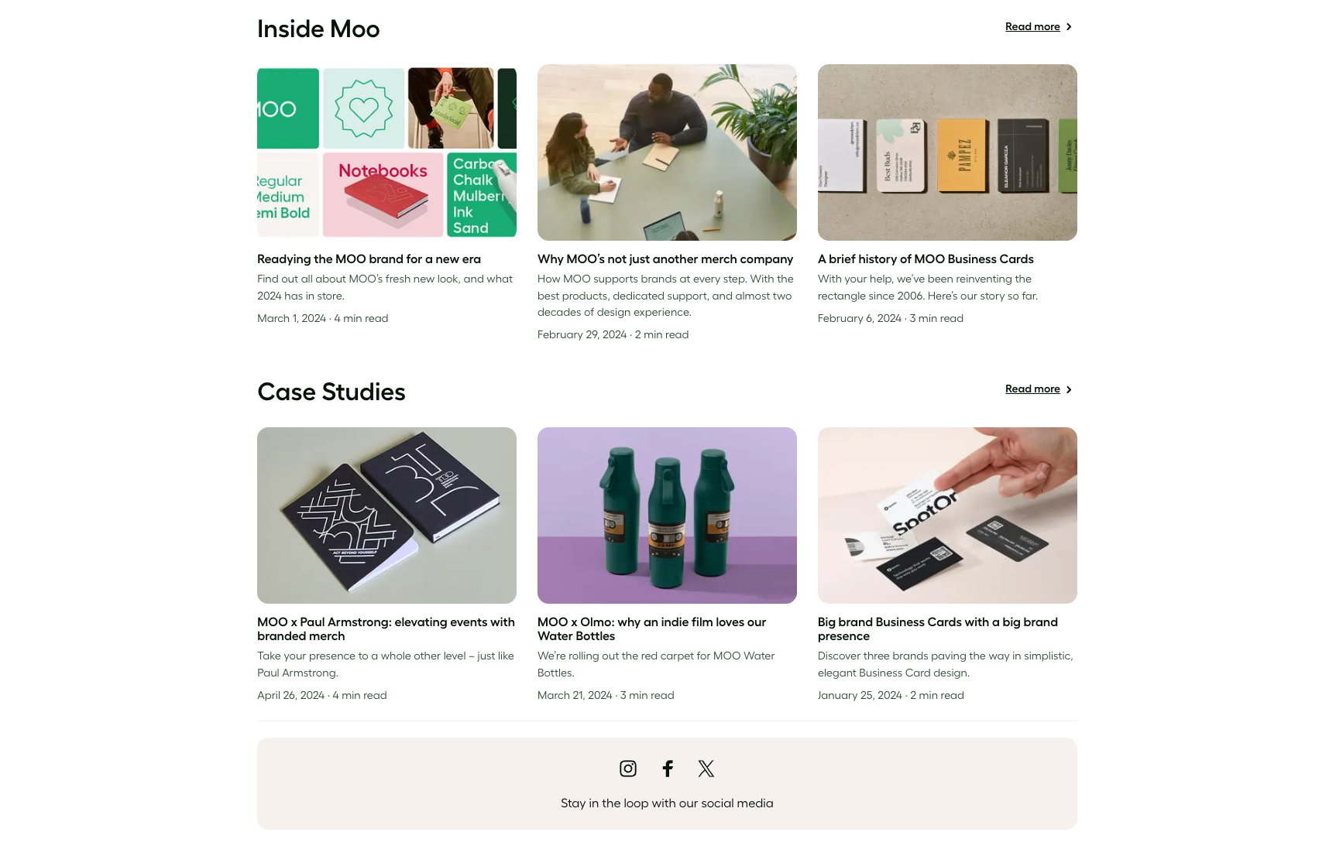The width and height of the screenshot is (1336, 846).
Task: Click Read more link for Case Studies
Action: pyautogui.click(x=1032, y=389)
